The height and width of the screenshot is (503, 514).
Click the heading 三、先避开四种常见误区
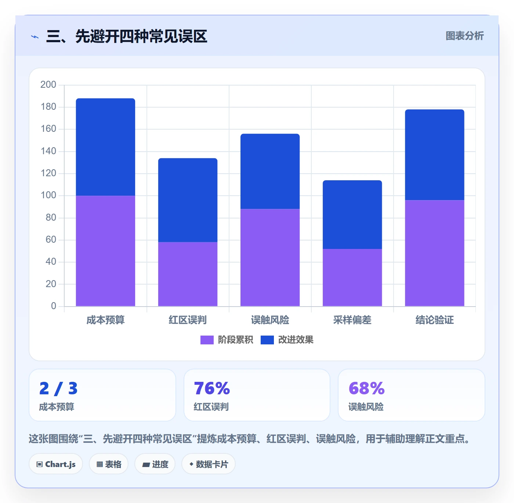coord(127,37)
